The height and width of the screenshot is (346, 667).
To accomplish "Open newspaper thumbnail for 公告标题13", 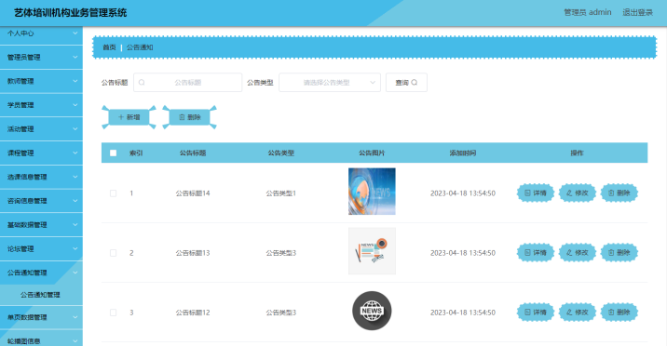I will (372, 251).
